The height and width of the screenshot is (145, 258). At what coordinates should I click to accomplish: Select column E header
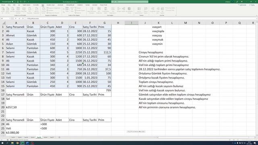[75, 23]
